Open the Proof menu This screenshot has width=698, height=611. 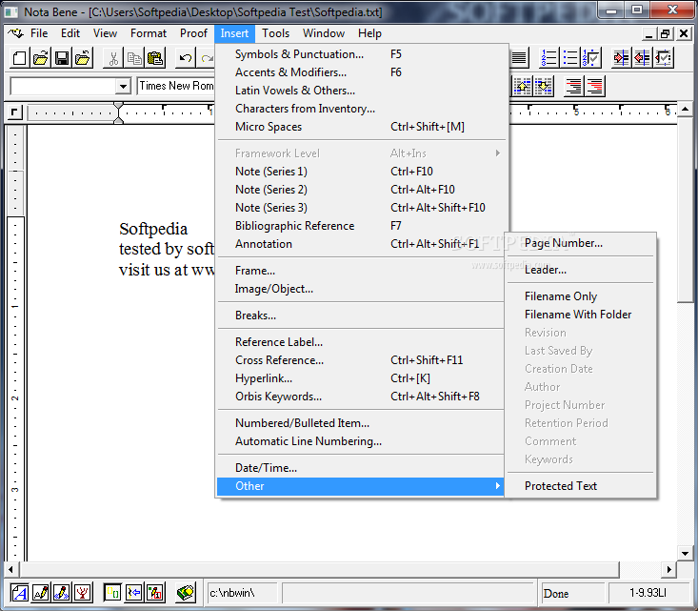point(193,33)
